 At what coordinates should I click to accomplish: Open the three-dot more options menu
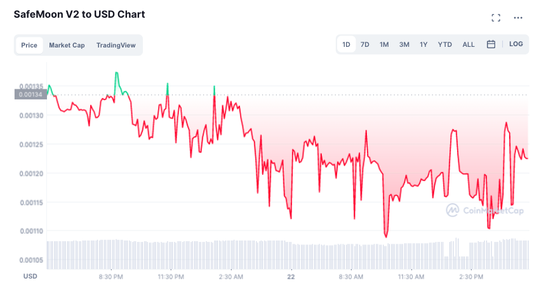[519, 18]
